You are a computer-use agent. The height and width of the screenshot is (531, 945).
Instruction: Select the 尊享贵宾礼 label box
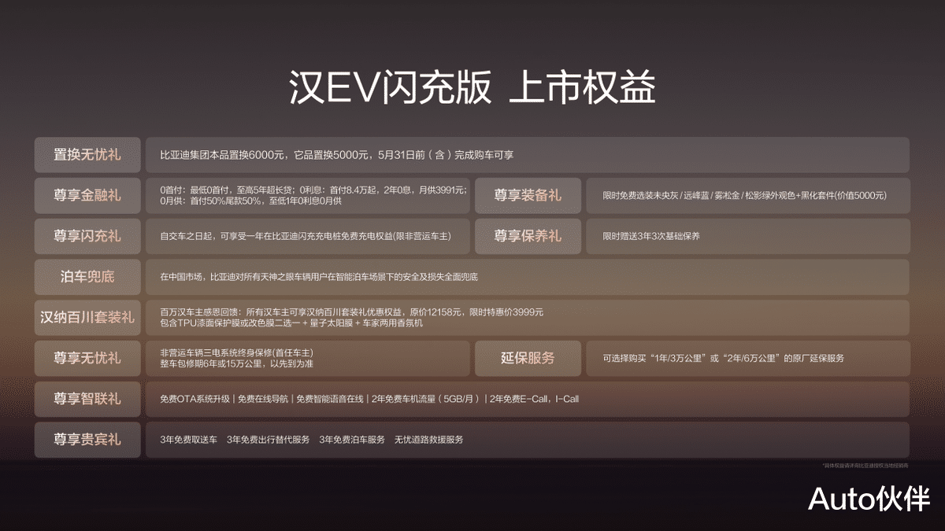[x=87, y=440]
